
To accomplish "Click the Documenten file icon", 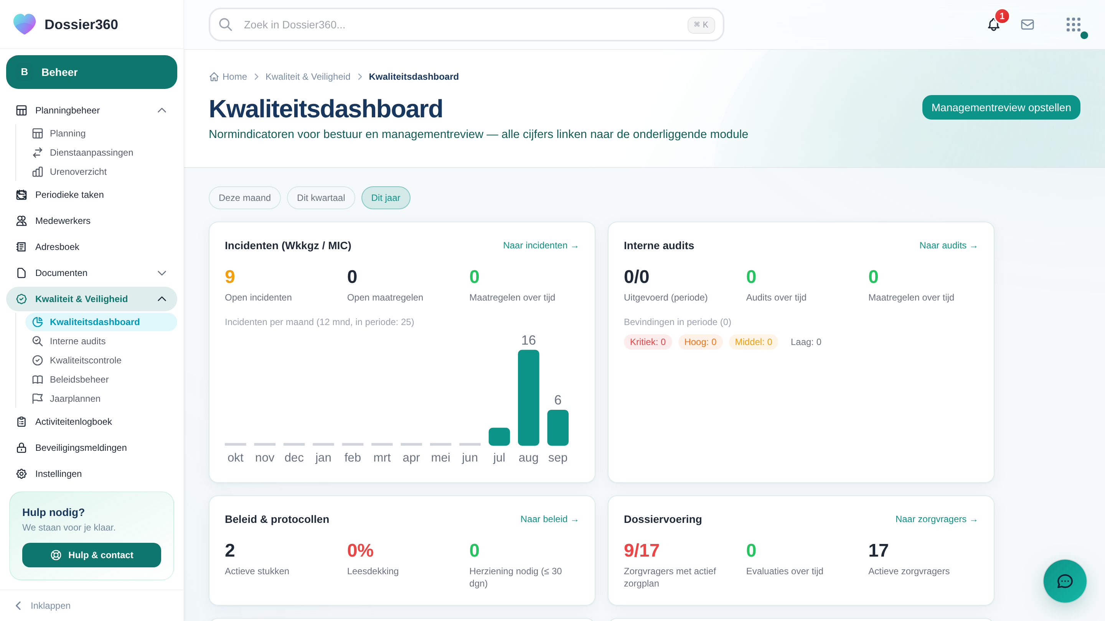I will [21, 273].
